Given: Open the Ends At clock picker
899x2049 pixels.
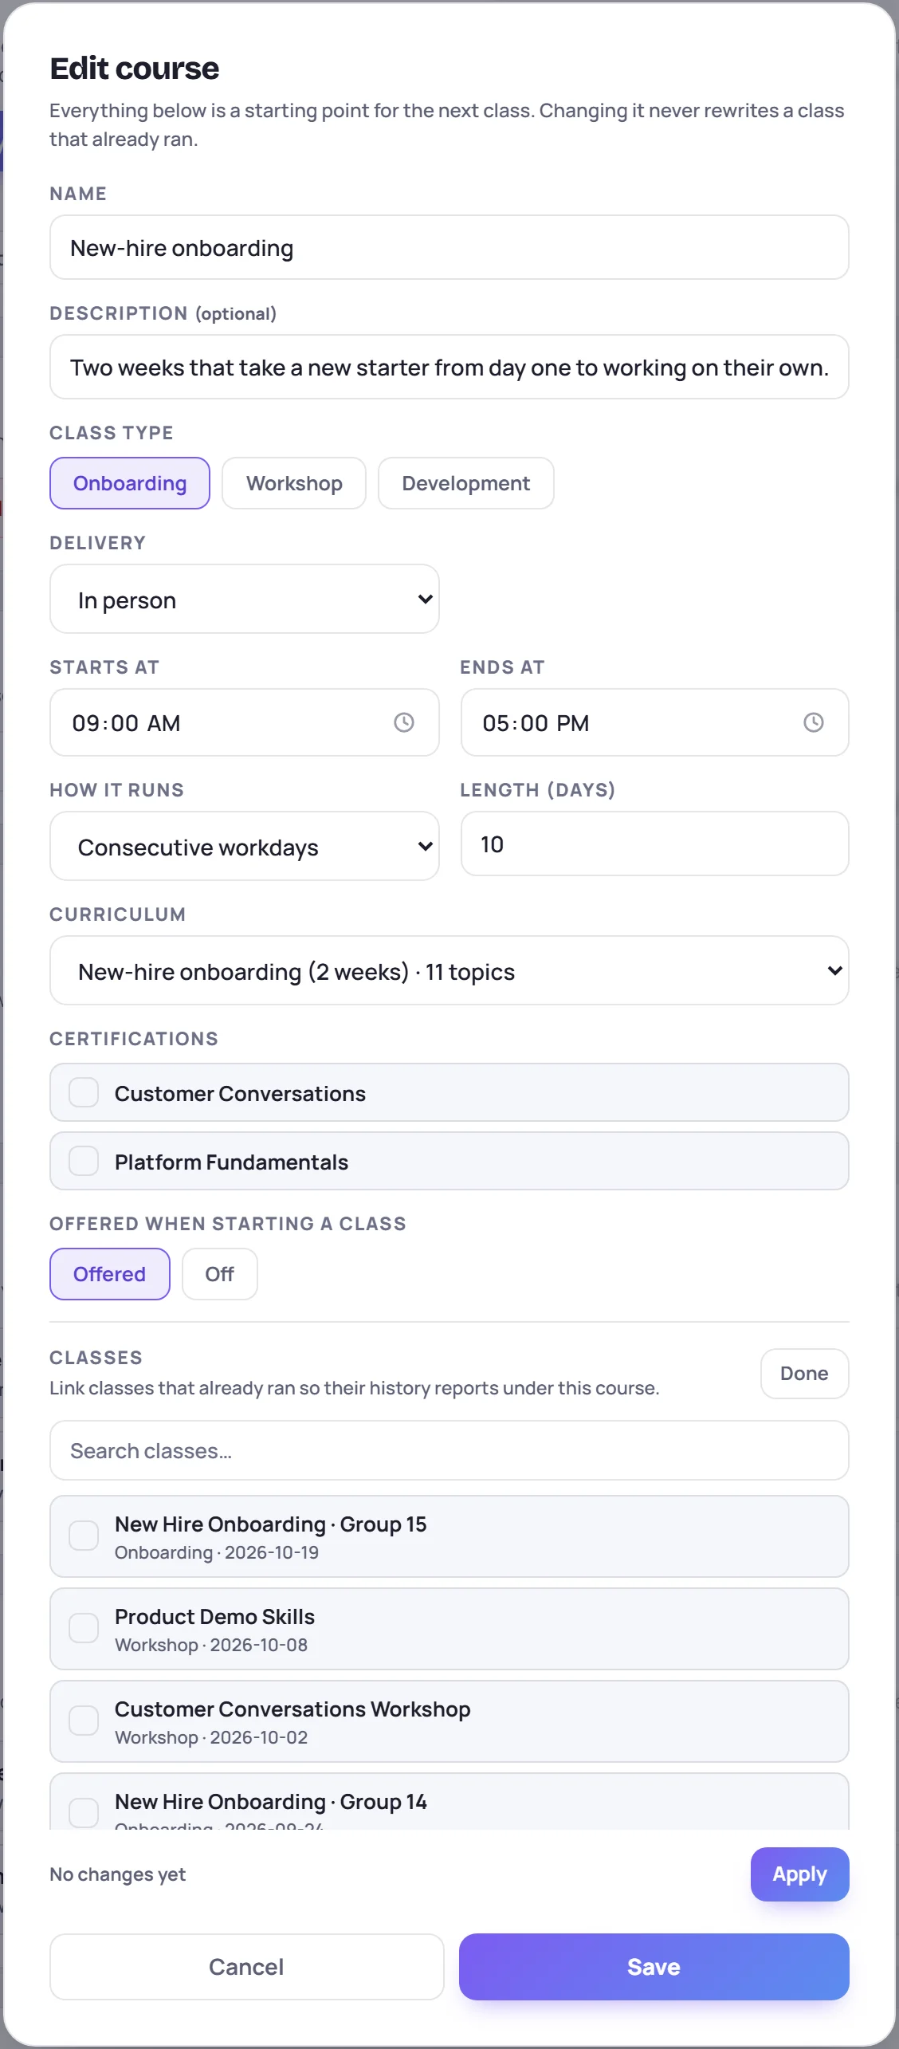Looking at the screenshot, I should pyautogui.click(x=813, y=722).
